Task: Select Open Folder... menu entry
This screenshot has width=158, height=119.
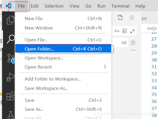Action: point(63,49)
